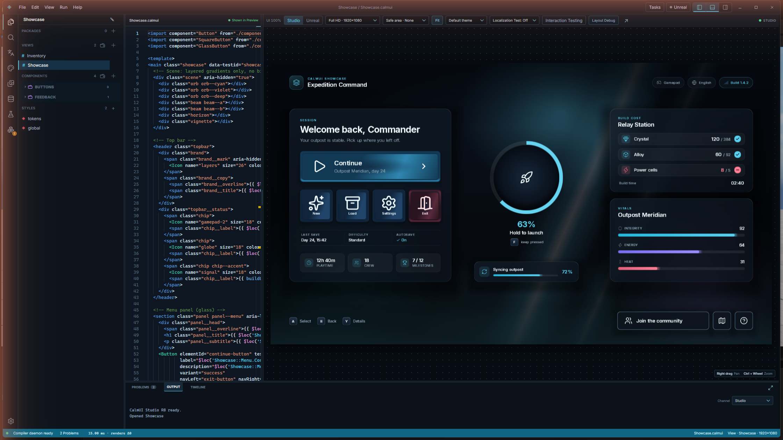Add a new style with plus icon
The width and height of the screenshot is (783, 440).
113,108
